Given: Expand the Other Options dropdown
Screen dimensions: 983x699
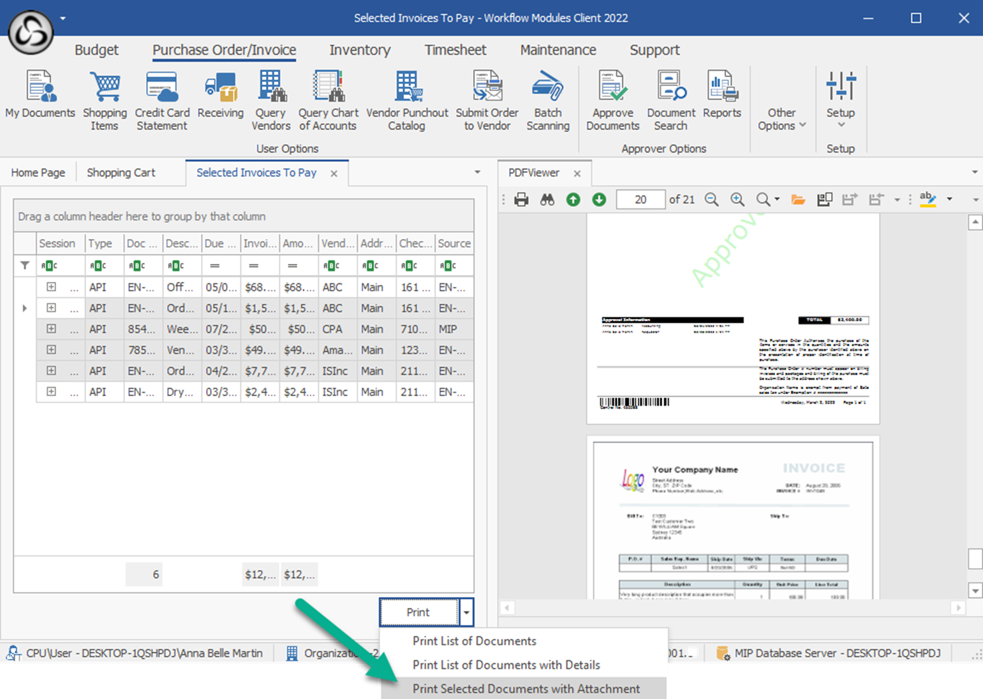Looking at the screenshot, I should [x=781, y=119].
